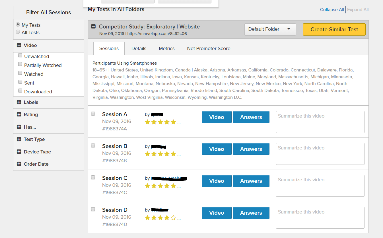
Task: Click the ellipsis after Session C's rating
Action: point(179,188)
